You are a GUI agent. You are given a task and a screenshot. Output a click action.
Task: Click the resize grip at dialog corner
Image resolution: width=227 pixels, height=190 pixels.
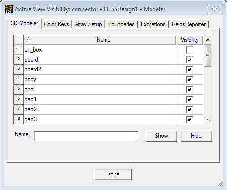click(x=221, y=184)
